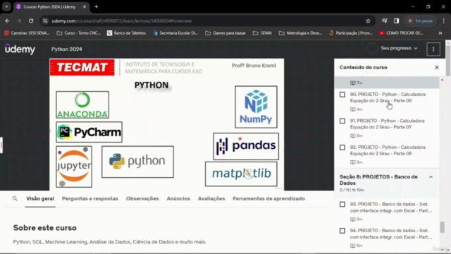Go back with browser back arrow
The width and height of the screenshot is (451, 254).
pyautogui.click(x=7, y=20)
